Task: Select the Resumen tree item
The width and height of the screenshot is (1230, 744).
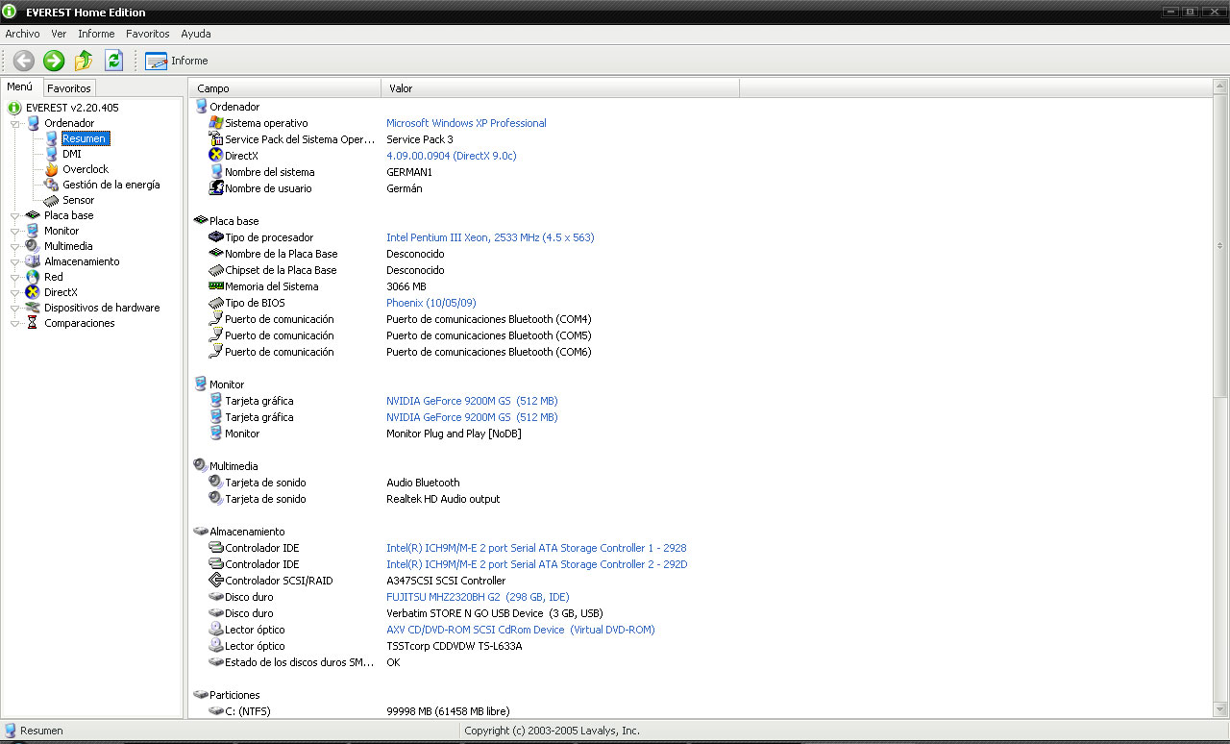Action: click(85, 138)
